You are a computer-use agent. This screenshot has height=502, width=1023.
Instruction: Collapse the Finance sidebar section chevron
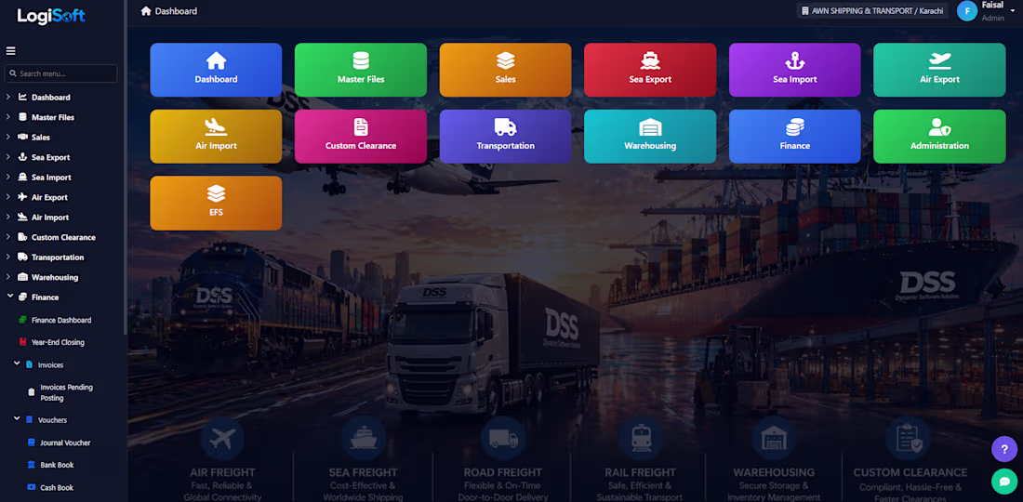pos(10,297)
